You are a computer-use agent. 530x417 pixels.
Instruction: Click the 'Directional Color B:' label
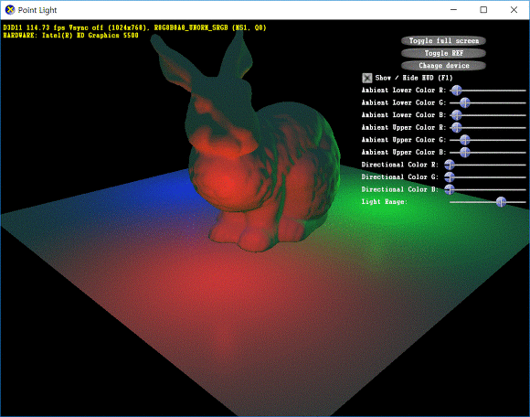[400, 189]
